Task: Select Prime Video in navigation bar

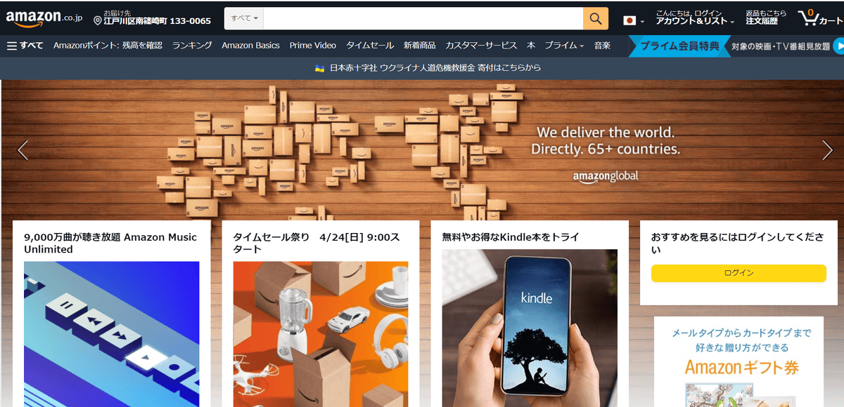Action: click(313, 46)
